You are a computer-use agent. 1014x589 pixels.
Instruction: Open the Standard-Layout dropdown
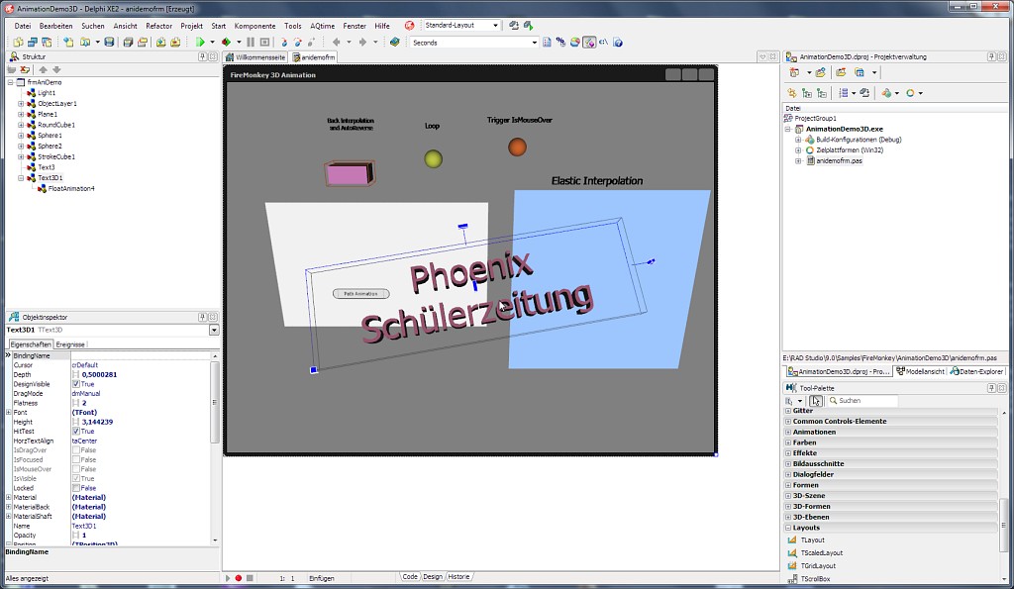point(495,25)
